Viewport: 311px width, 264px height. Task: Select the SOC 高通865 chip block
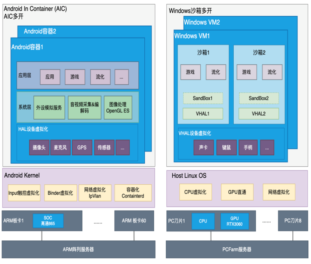[48, 221]
